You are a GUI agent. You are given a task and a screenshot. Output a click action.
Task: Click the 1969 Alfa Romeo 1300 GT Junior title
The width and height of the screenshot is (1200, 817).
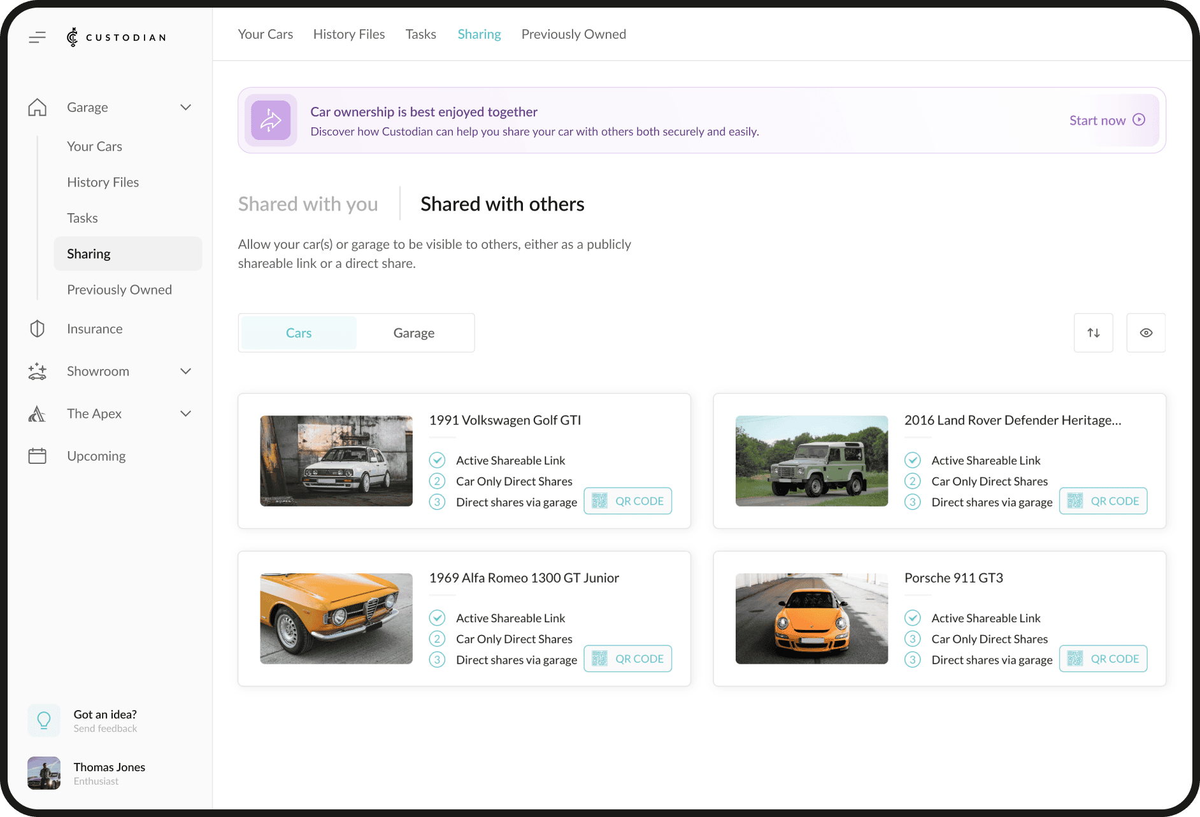pos(524,578)
